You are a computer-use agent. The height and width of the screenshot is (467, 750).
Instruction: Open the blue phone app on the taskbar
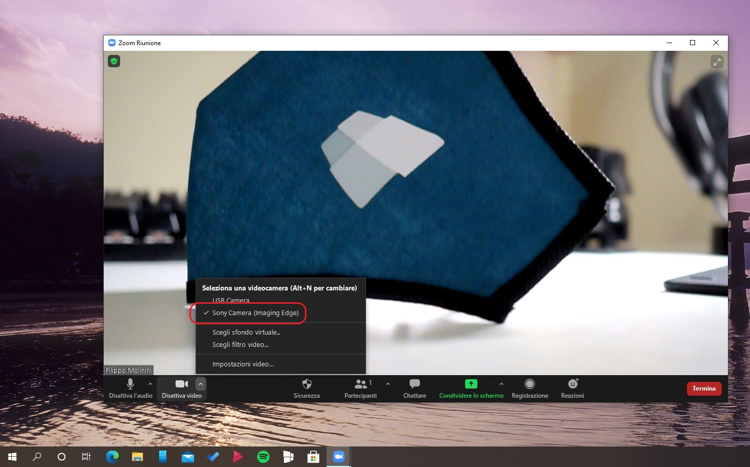tap(162, 456)
